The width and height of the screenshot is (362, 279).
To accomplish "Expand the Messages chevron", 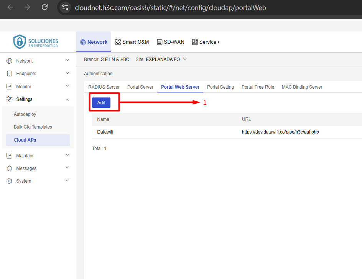I will click(67, 168).
